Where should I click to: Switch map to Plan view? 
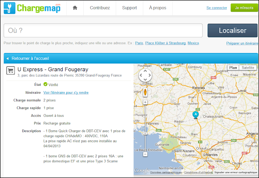click(233, 68)
